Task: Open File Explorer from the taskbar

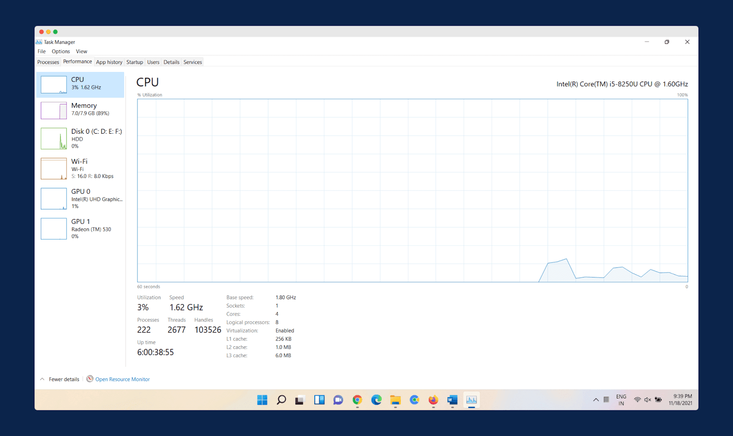Action: (395, 400)
